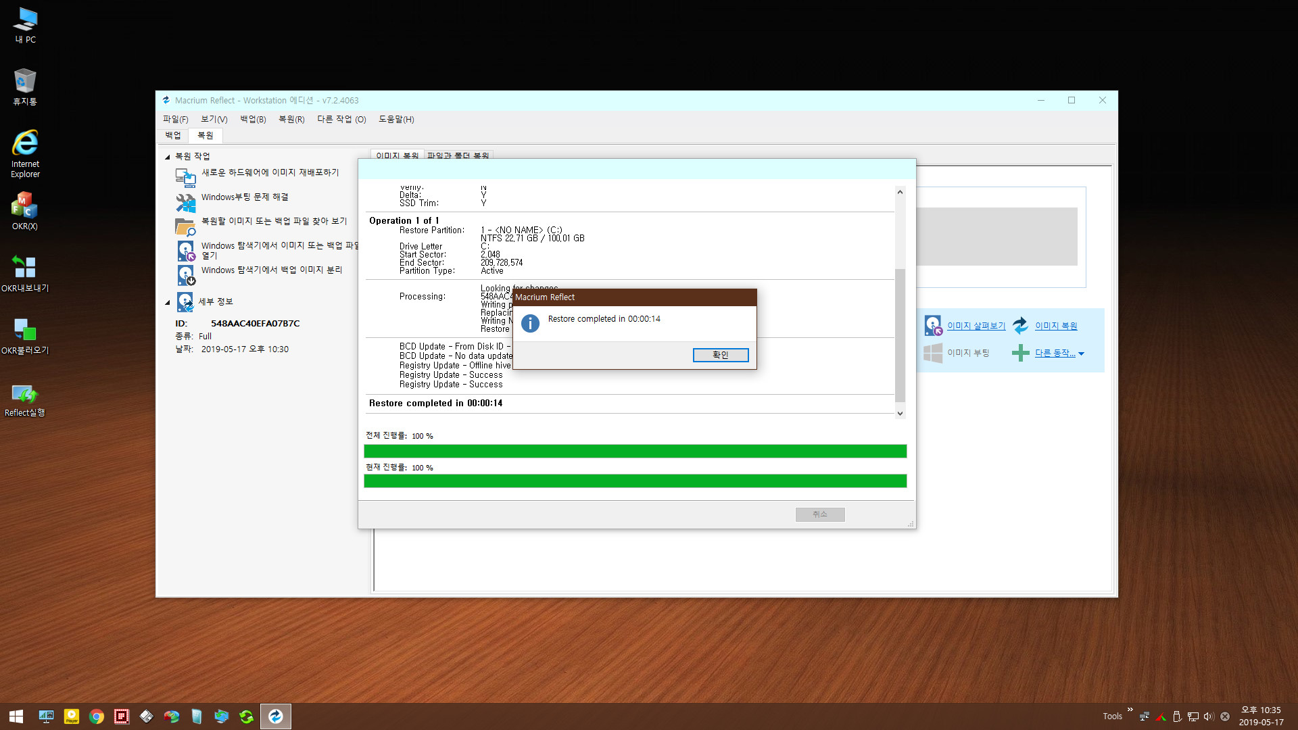This screenshot has height=730, width=1298.
Task: Click the restore log scroll down arrow
Action: click(900, 413)
